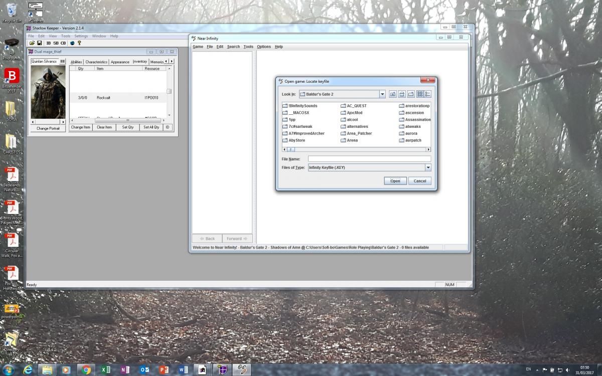Image resolution: width=602 pixels, height=376 pixels.
Task: Open the Tools menu in Near Infinity
Action: point(248,47)
